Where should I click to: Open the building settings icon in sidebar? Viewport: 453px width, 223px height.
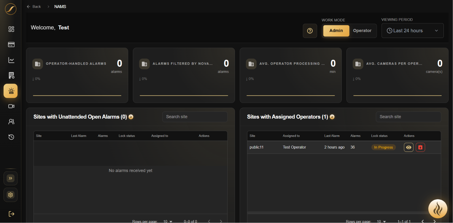[x=11, y=75]
